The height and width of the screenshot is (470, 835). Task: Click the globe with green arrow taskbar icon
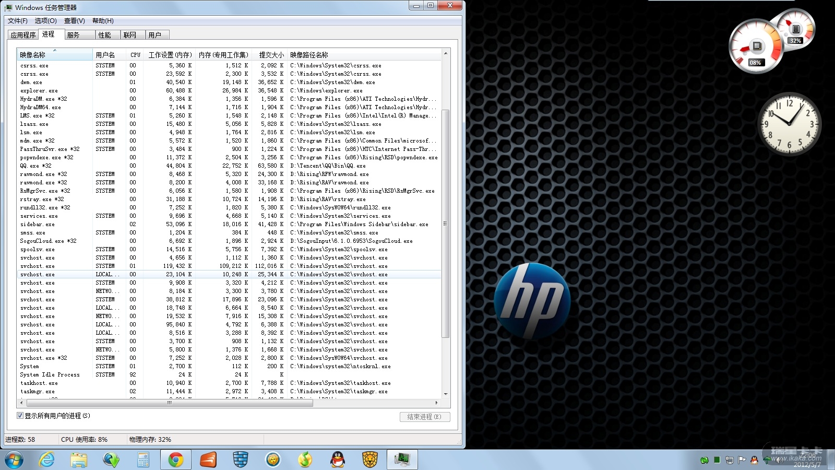[x=111, y=460]
